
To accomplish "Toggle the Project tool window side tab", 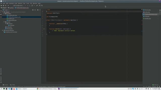I will (1, 12).
